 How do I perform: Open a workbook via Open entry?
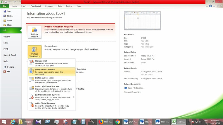coord(8,20)
